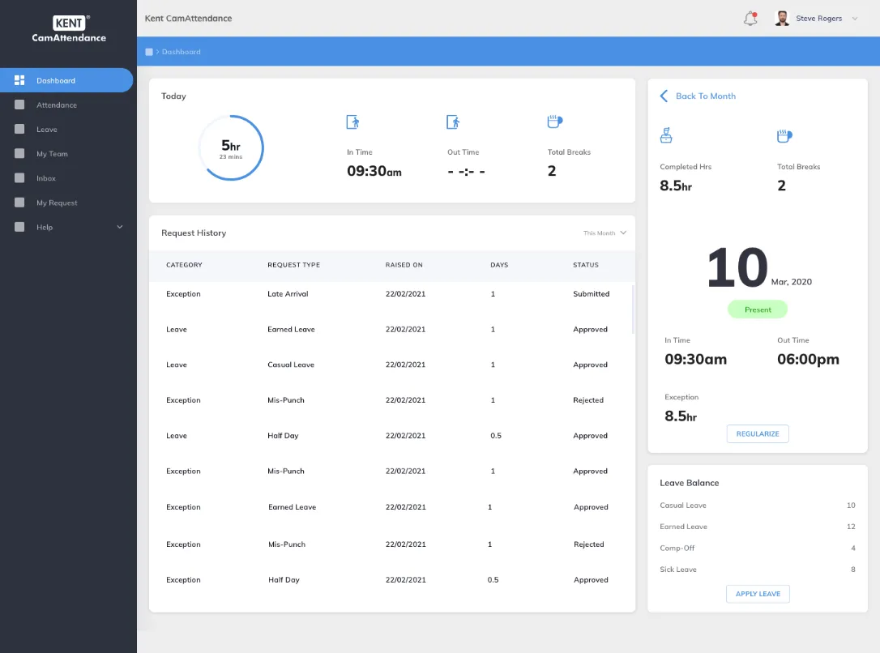The image size is (880, 653).
Task: Select the Casual Leave request type cell
Action: (291, 365)
